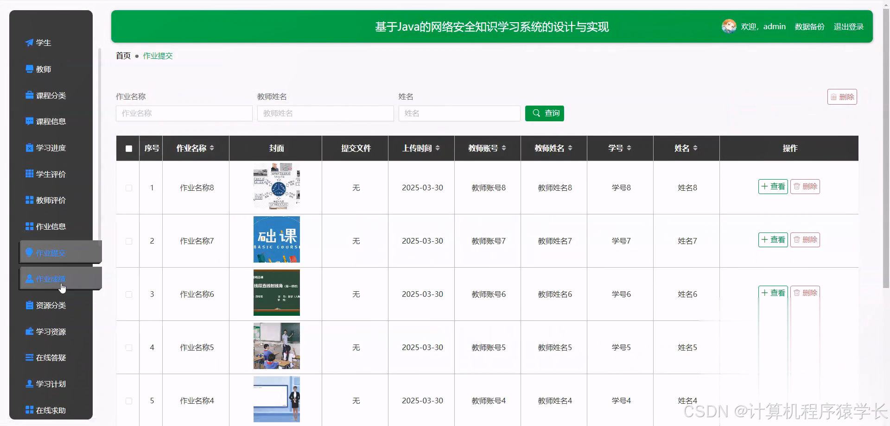Click the 在线答疑 sidebar icon
Viewport: 890px width, 426px height.
pos(29,357)
